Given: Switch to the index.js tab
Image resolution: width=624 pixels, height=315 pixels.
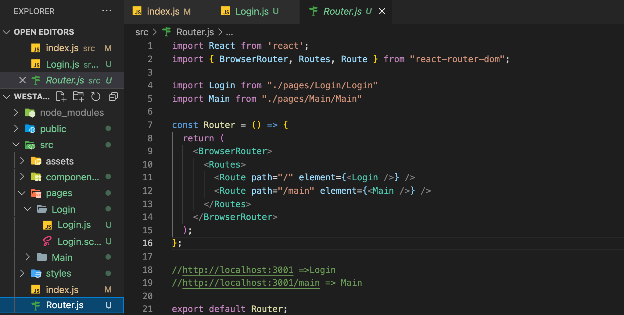Looking at the screenshot, I should (x=163, y=11).
